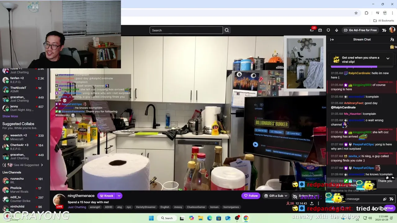Screen dimensions: 397x223
Task: Expand See All Suggested arrow
Action: click(x=42, y=165)
